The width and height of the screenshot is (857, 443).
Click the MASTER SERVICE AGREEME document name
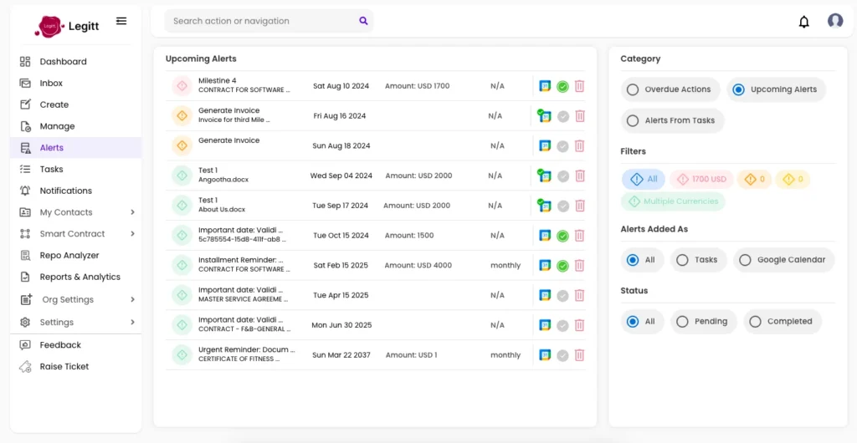pos(244,299)
